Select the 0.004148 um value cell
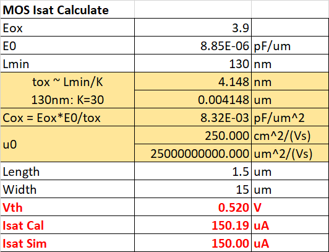Screen dimensions: 329x252 coord(193,100)
